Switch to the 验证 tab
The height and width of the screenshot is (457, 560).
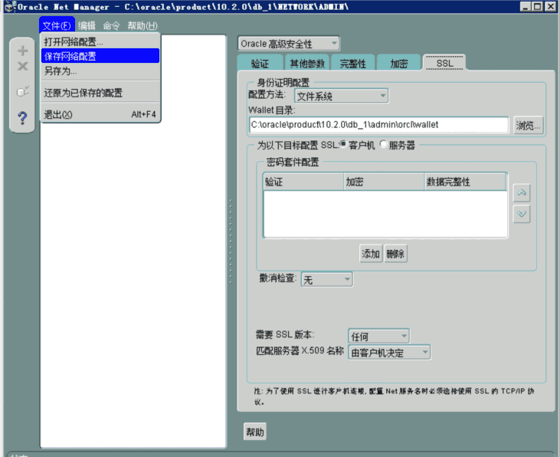point(260,64)
